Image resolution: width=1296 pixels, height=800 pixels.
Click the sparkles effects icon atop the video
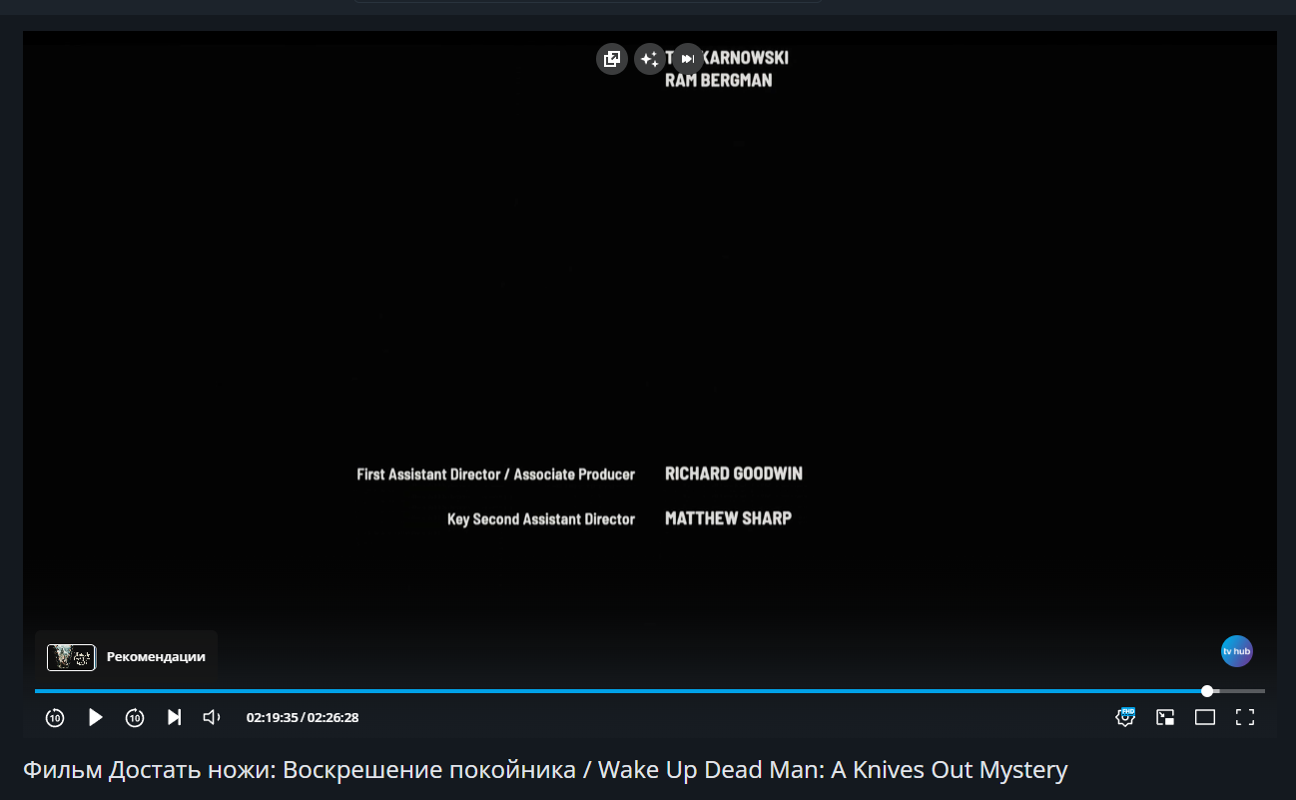click(x=650, y=59)
